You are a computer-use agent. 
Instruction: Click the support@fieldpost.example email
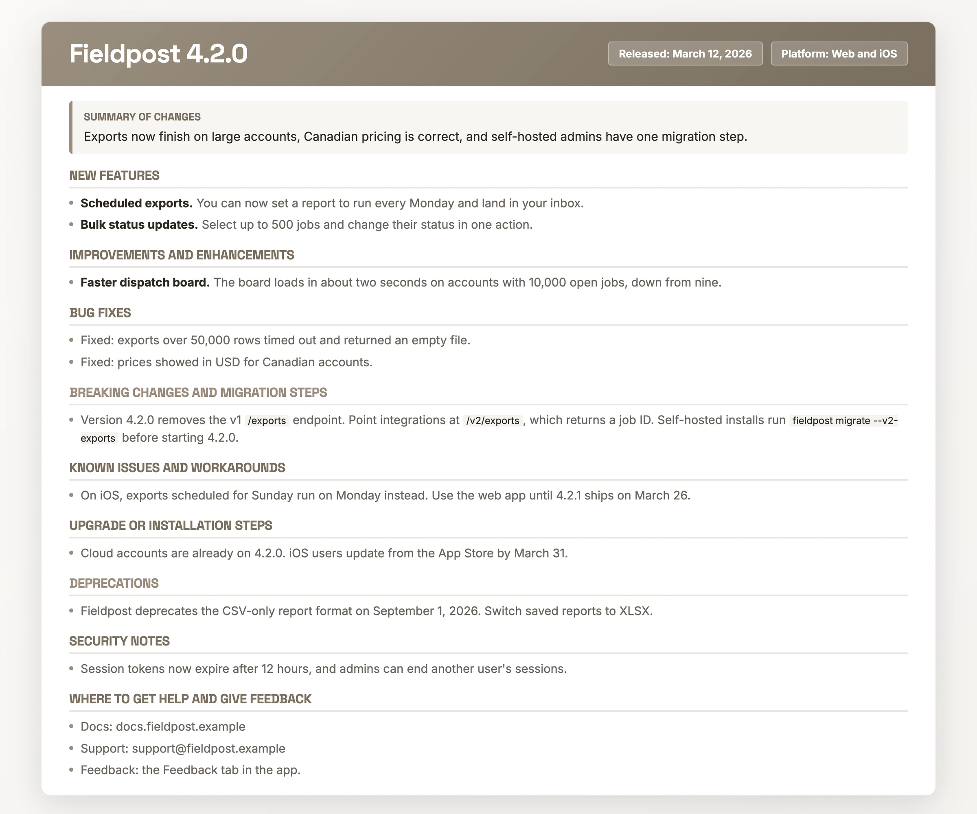208,748
